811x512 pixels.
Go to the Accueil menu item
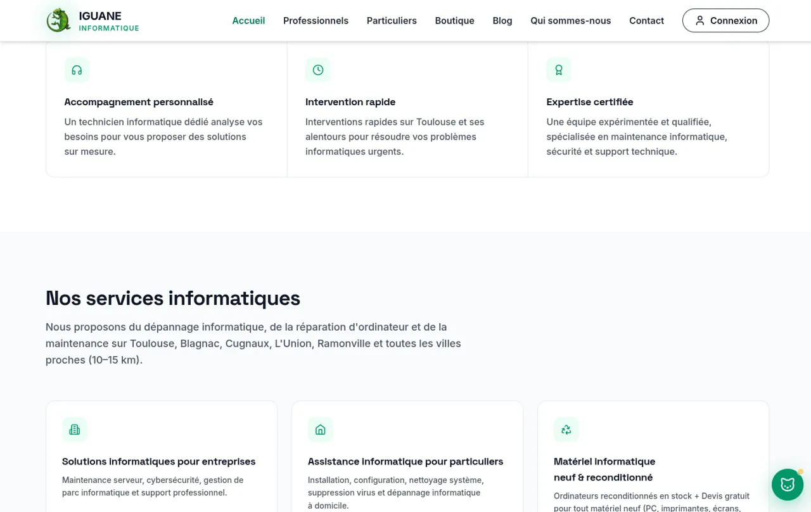point(248,20)
